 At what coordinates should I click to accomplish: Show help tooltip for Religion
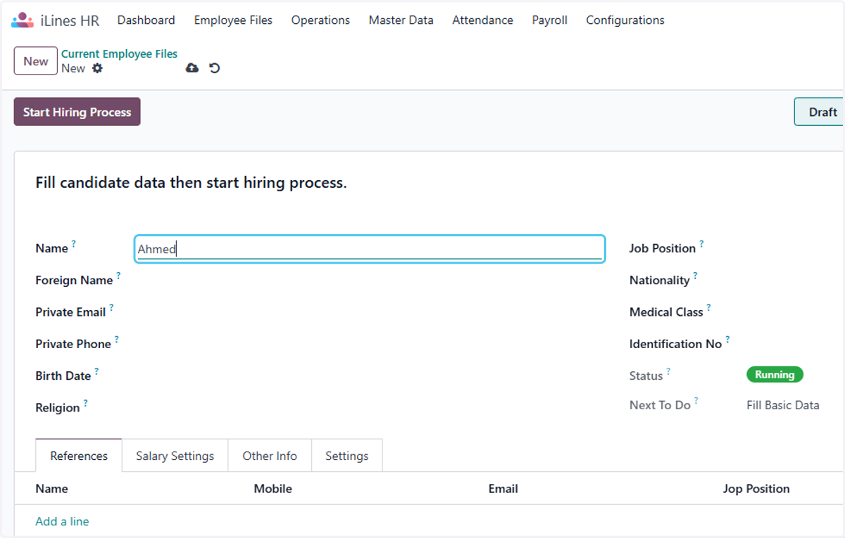[85, 403]
